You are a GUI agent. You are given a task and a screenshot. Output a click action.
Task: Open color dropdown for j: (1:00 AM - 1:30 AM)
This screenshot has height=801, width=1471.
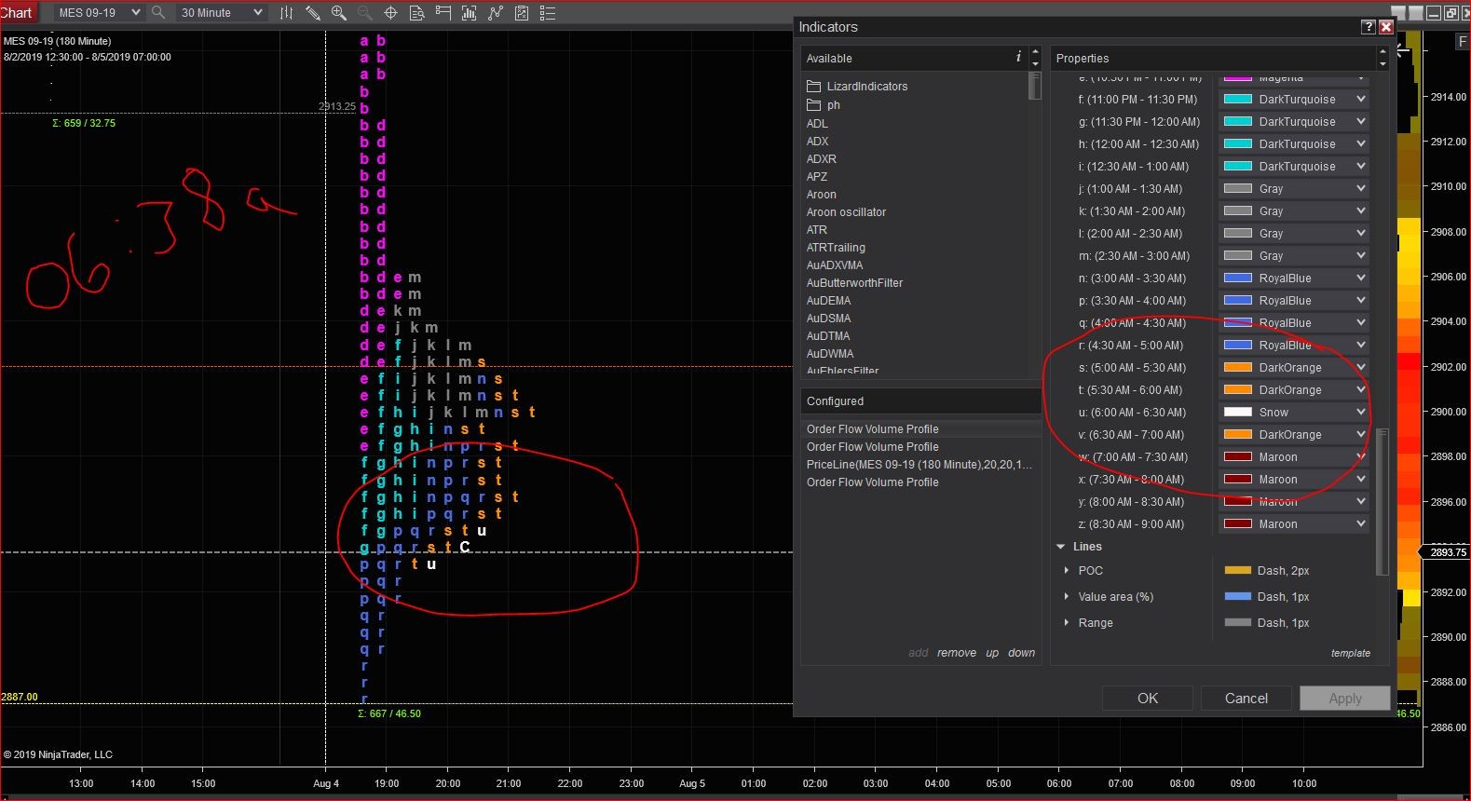[1294, 189]
